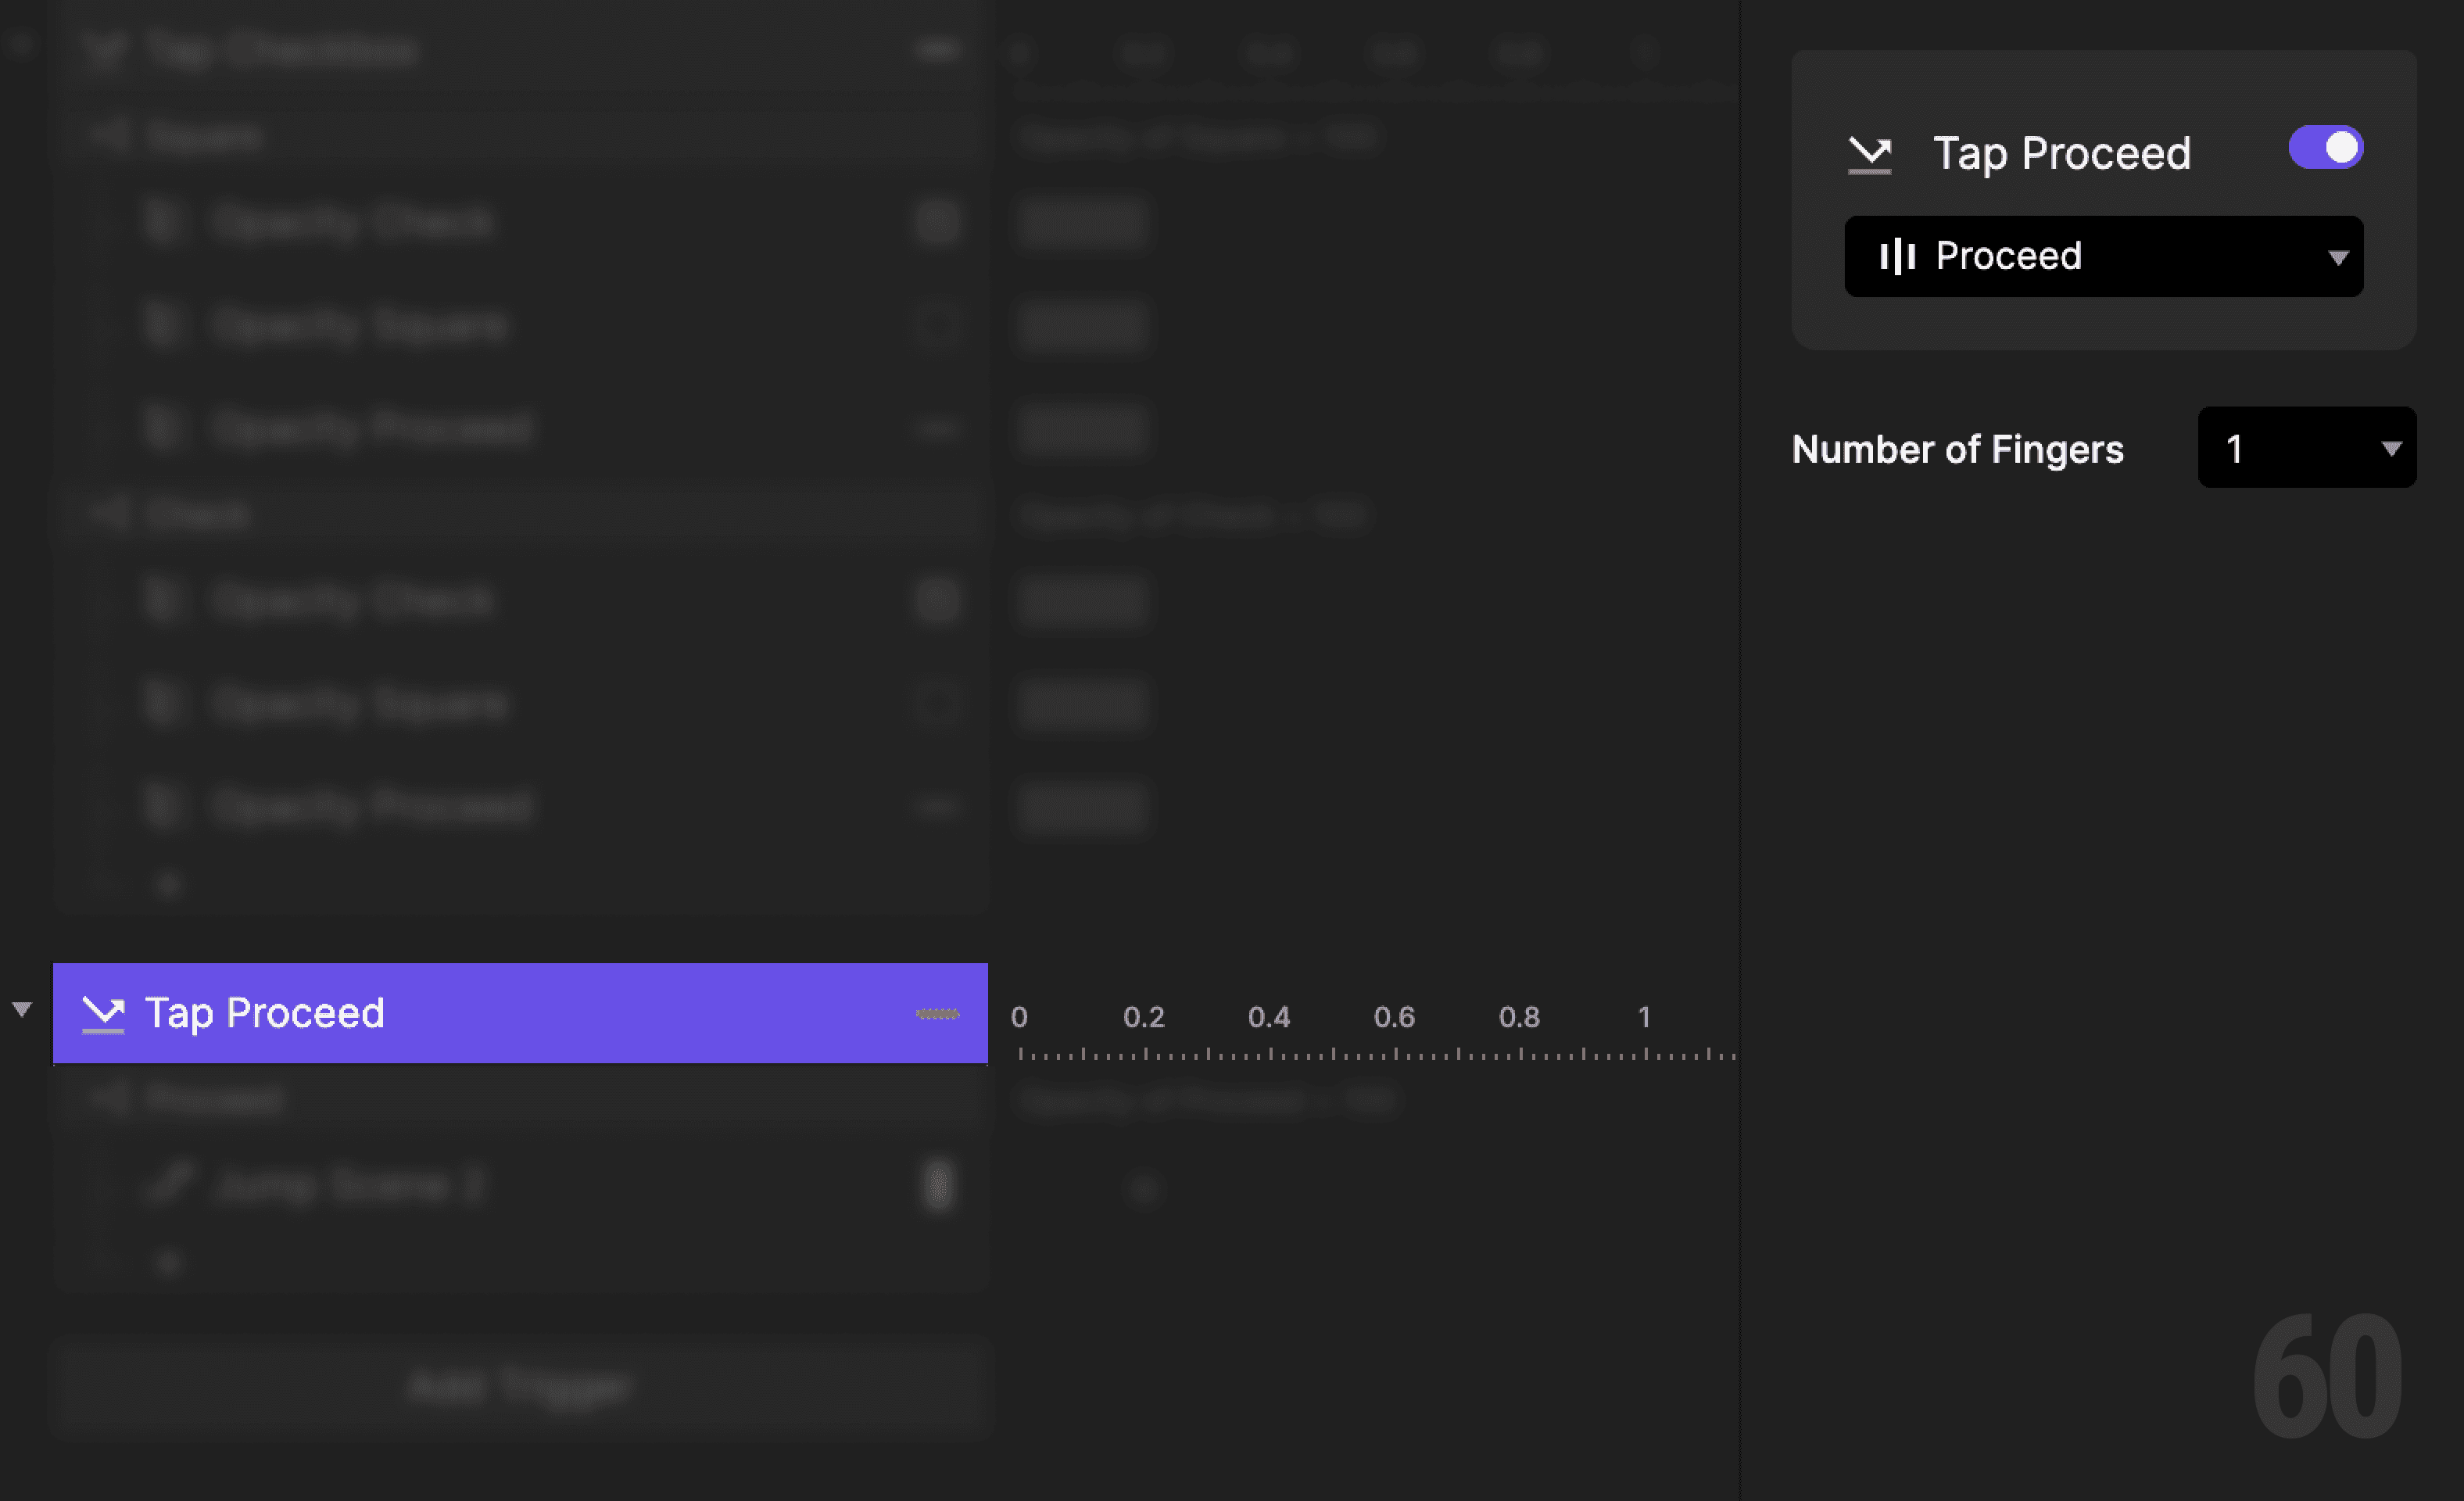Open the Number of Fingers dropdown
This screenshot has width=2464, height=1501.
(2306, 448)
